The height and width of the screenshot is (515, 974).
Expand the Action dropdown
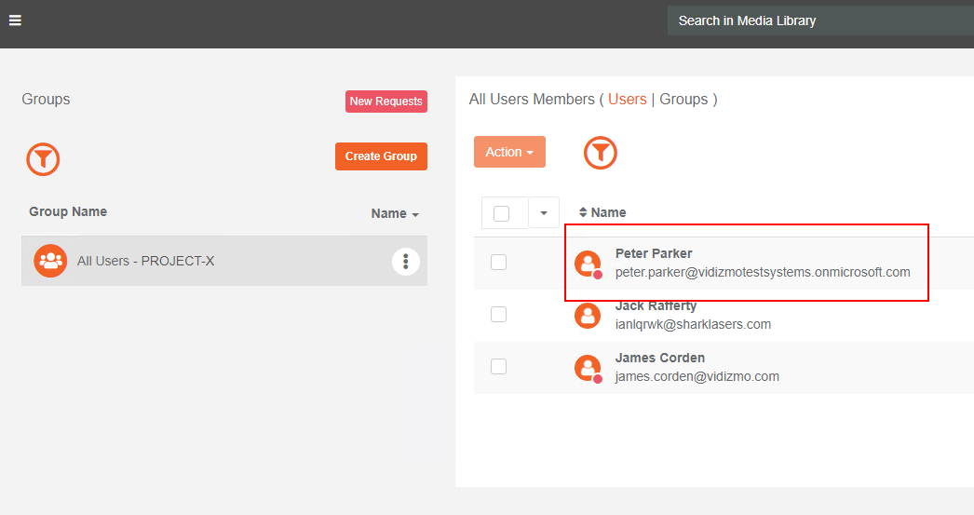coord(509,152)
